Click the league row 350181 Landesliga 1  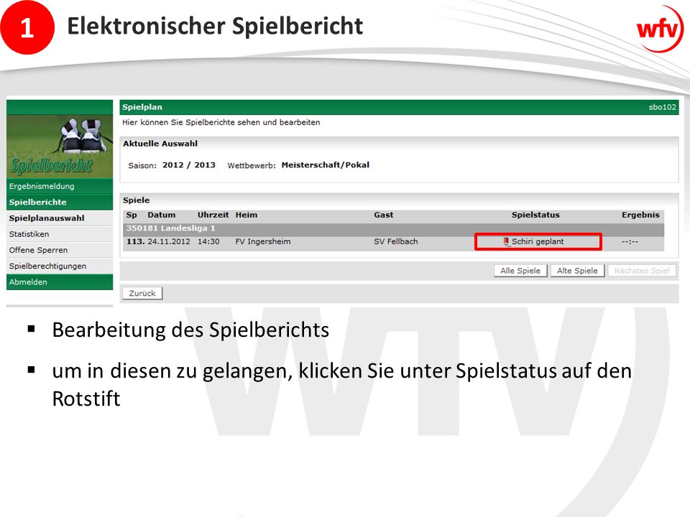[x=393, y=228]
